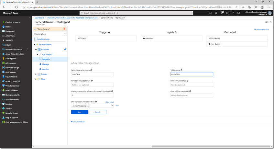Image resolution: width=274 pixels, height=149 pixels.
Task: Open the notifications bell
Action: [222, 13]
